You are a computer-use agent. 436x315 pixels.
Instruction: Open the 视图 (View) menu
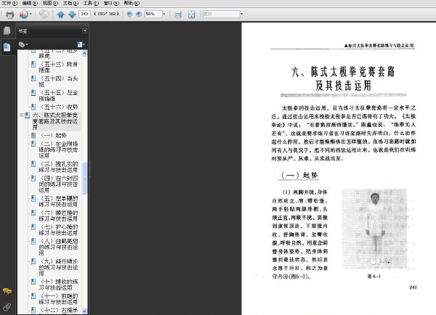click(x=50, y=3)
